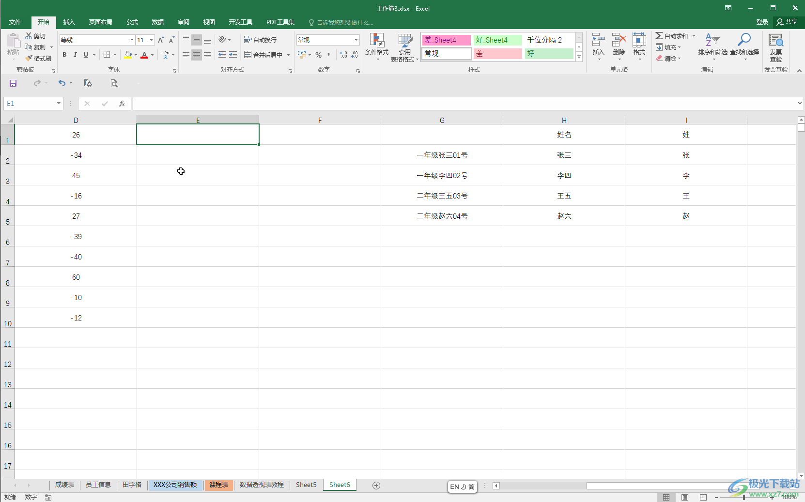Viewport: 805px width, 502px height.
Task: Collapse the ribbon
Action: (799, 70)
